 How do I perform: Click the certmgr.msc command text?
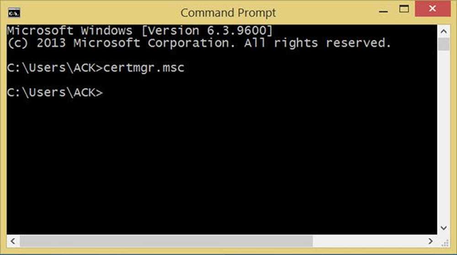coord(143,68)
